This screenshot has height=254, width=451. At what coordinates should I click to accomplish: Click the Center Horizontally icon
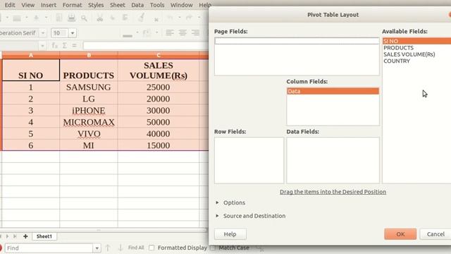click(x=183, y=33)
